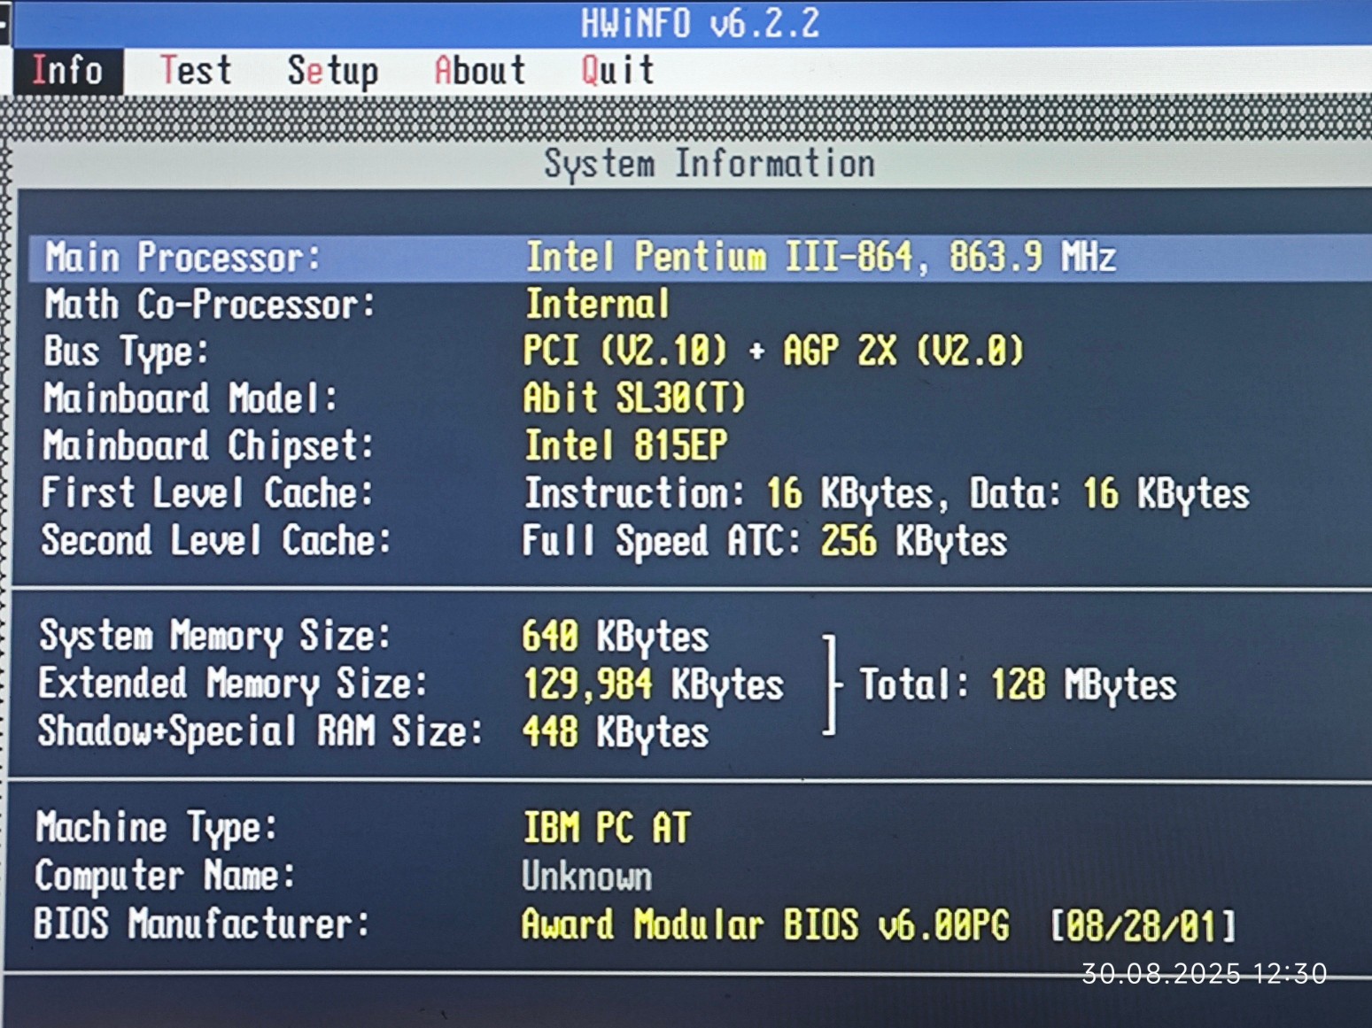This screenshot has height=1028, width=1372.
Task: Select the Second Level Cache label
Action: 216,540
